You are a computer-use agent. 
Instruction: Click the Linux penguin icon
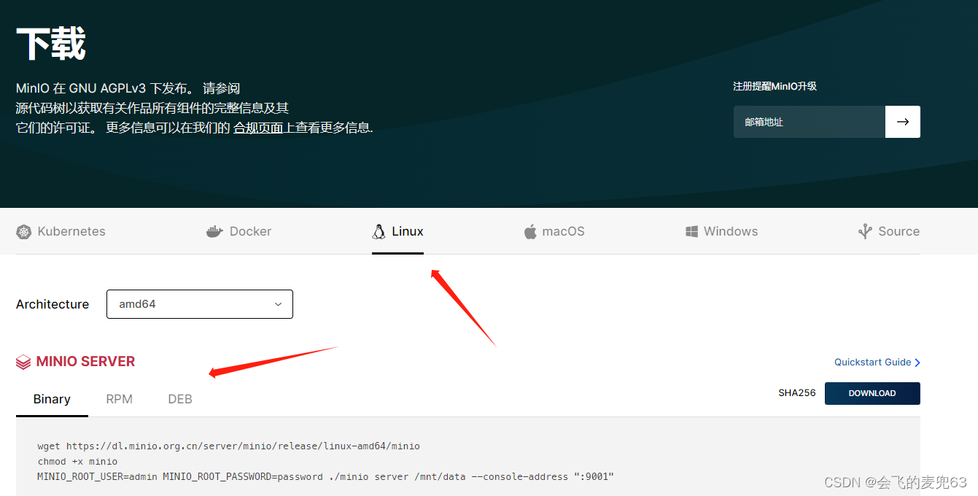click(x=379, y=232)
